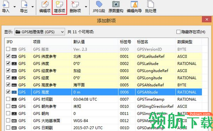The image size is (213, 131).
Task: Click the rational icon in GPS 纬度 row
Action: [14, 64]
